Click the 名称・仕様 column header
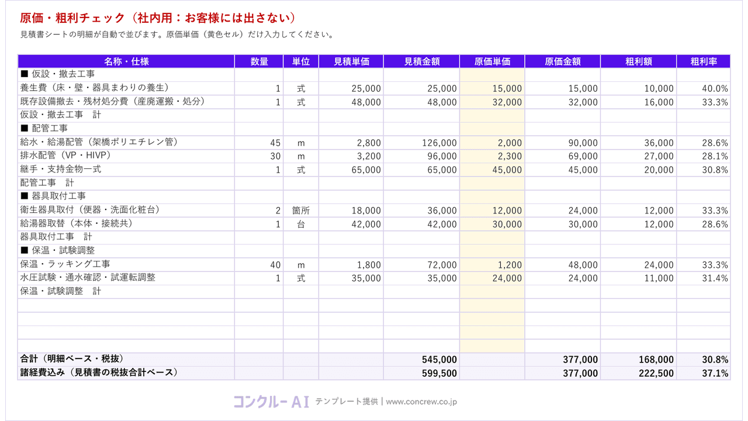The height and width of the screenshot is (421, 748). coord(126,61)
